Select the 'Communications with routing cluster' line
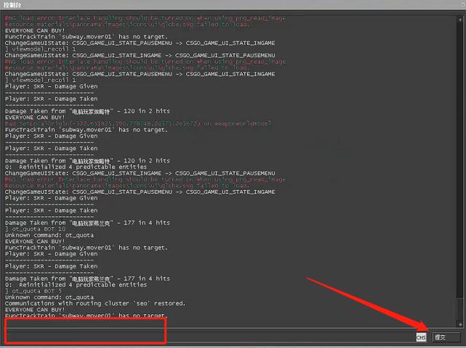This screenshot has width=466, height=348. tap(95, 303)
